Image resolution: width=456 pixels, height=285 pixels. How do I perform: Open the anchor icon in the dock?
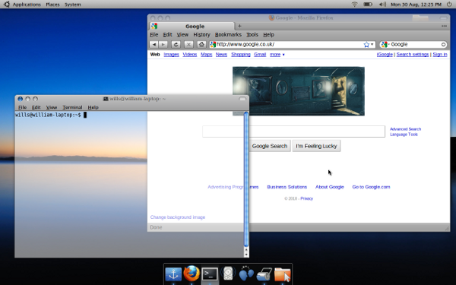coord(173,274)
